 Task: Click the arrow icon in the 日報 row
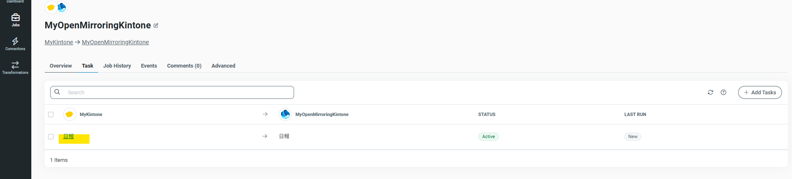pyautogui.click(x=265, y=136)
